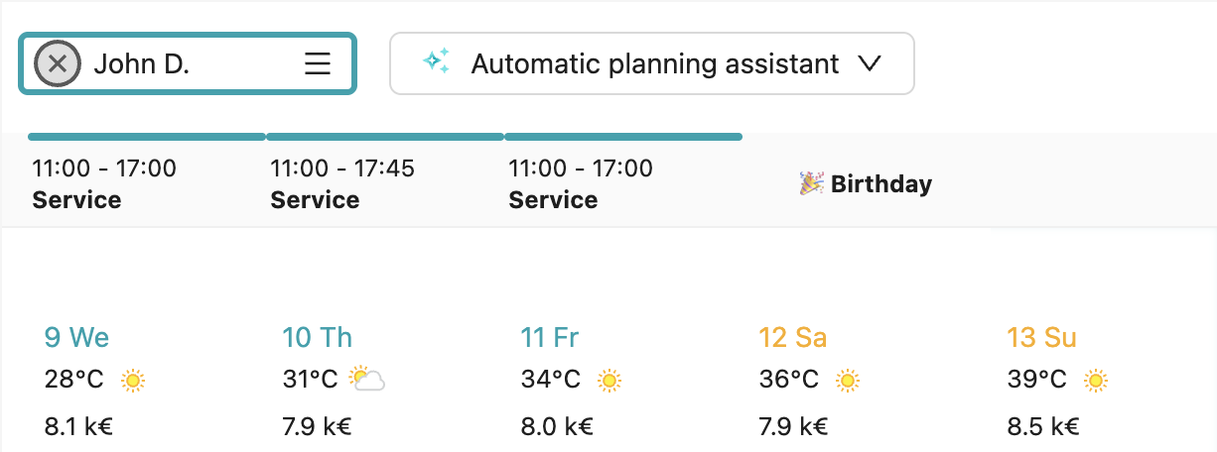The image size is (1217, 452).
Task: Select the John D. employee field
Action: click(189, 64)
